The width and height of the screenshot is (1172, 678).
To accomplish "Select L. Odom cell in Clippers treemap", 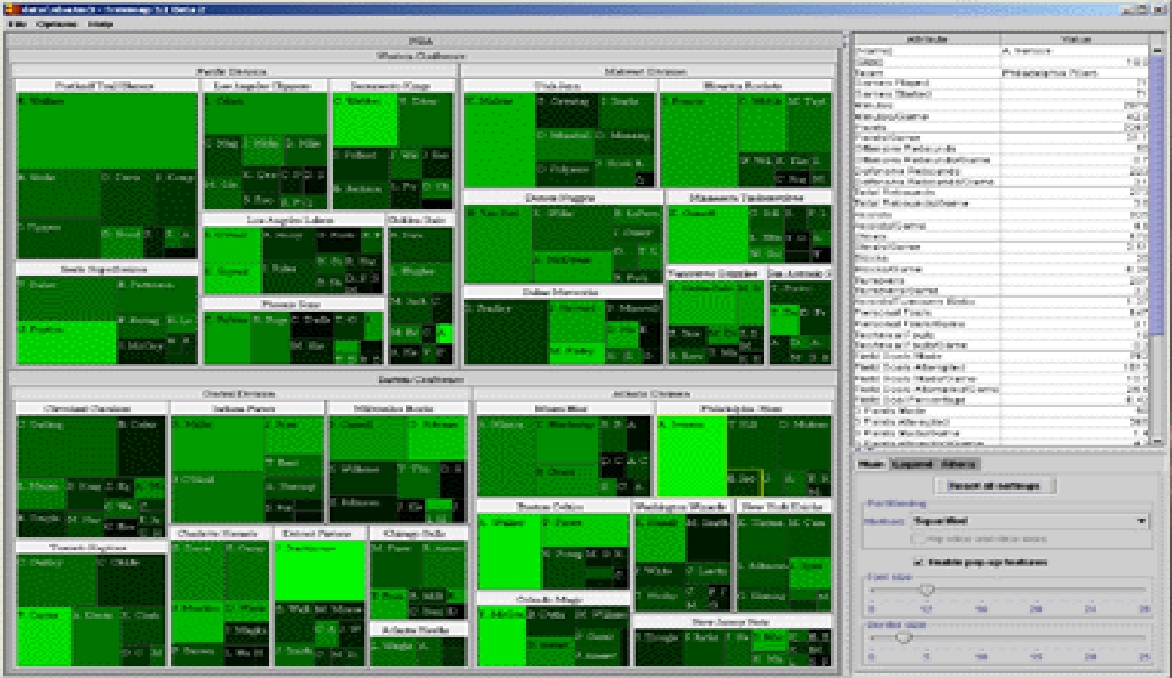I will [266, 114].
